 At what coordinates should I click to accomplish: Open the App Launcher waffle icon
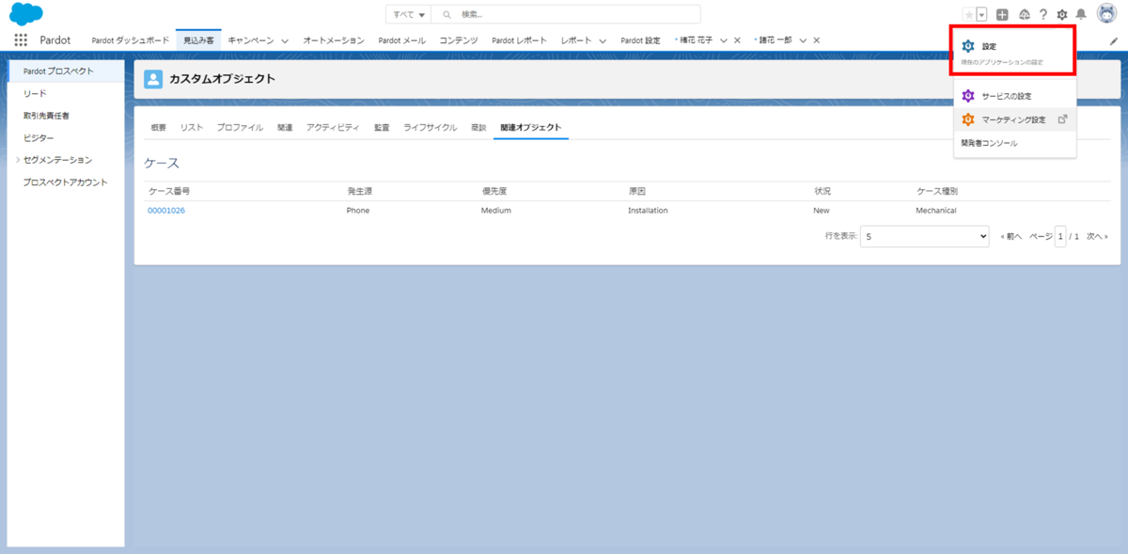(20, 40)
